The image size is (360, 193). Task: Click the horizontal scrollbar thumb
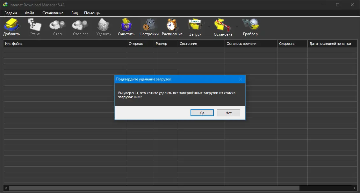click(x=154, y=188)
